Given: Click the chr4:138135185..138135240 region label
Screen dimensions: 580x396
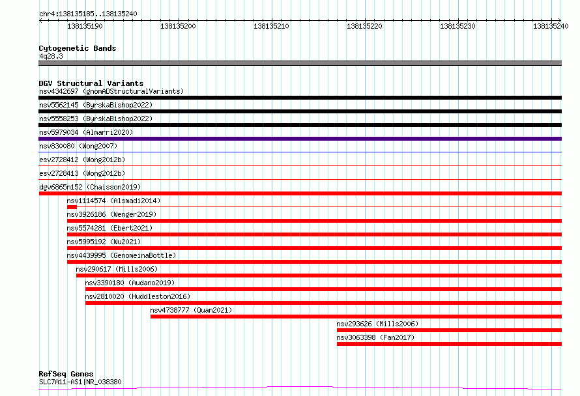Looking at the screenshot, I should 88,14.
